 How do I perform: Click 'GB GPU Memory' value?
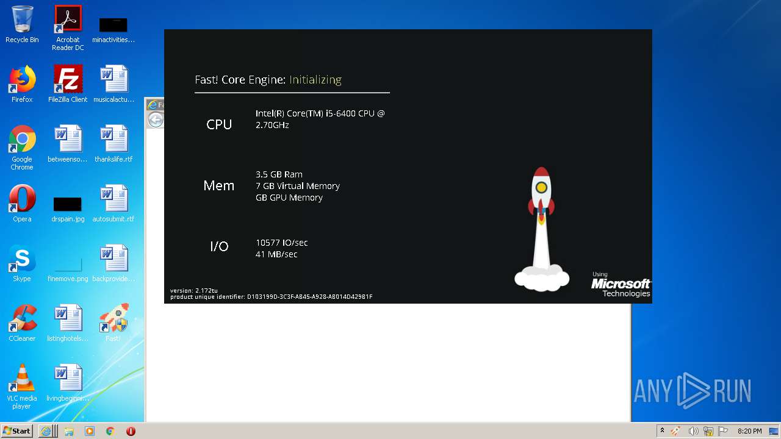click(289, 198)
